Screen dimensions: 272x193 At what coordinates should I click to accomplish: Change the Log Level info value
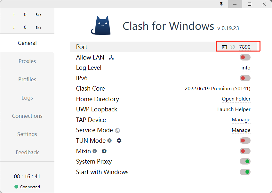coord(246,68)
